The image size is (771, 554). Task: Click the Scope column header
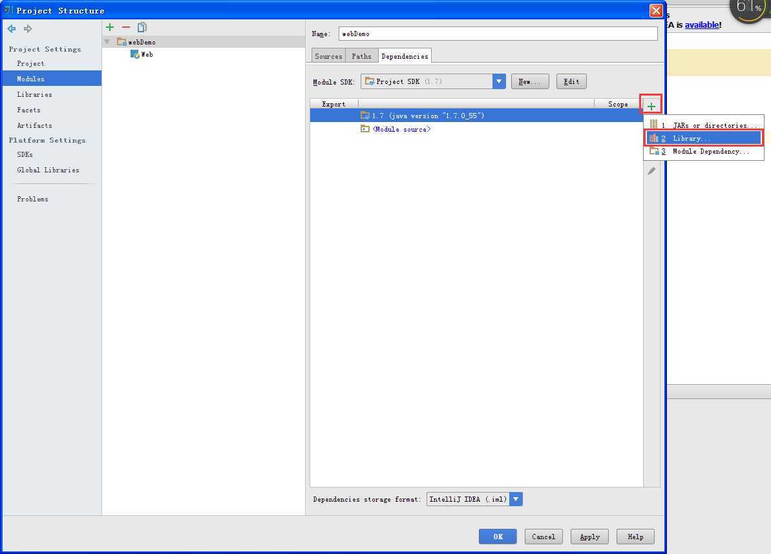point(618,104)
